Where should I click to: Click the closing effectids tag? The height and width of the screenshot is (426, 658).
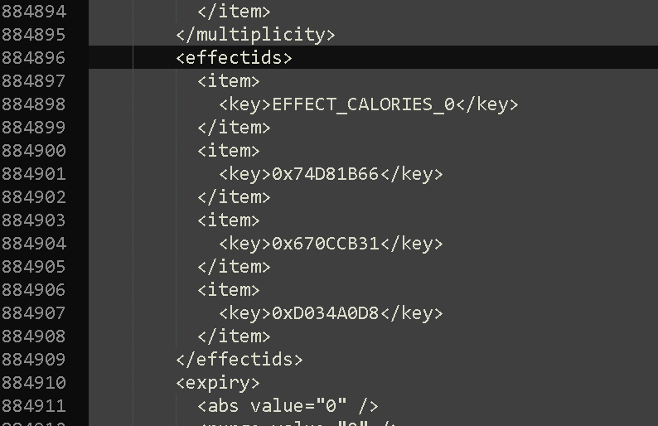[x=239, y=360]
